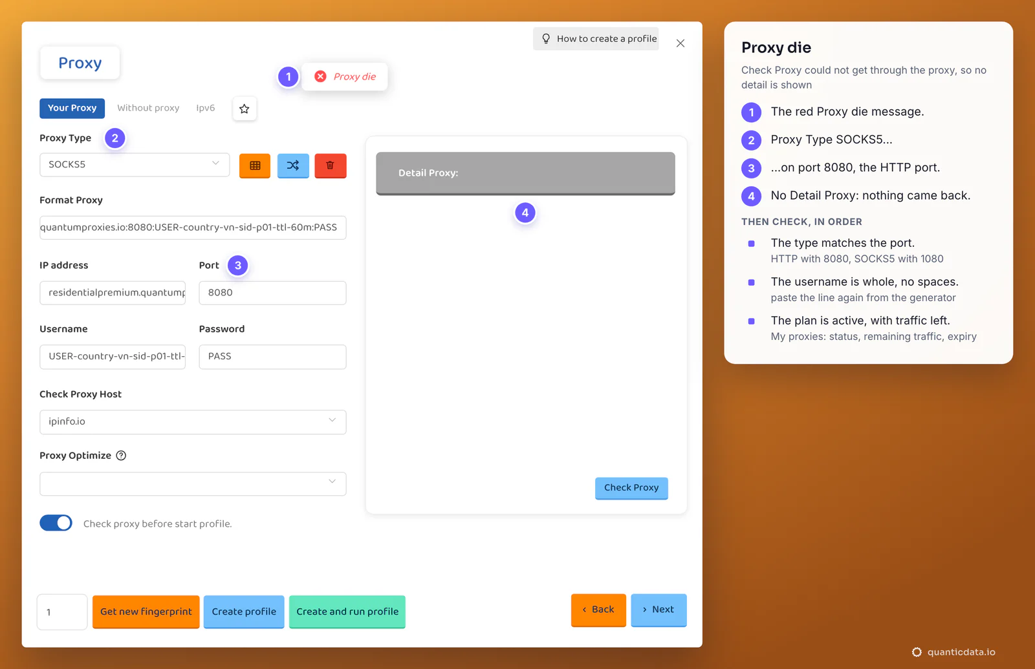This screenshot has width=1035, height=669.
Task: Open How to create a profile help
Action: [596, 39]
